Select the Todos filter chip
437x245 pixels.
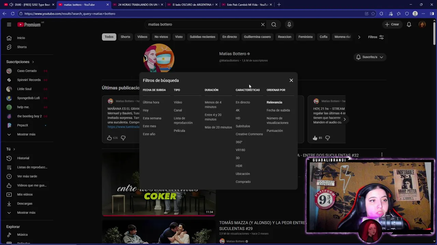pos(109,37)
